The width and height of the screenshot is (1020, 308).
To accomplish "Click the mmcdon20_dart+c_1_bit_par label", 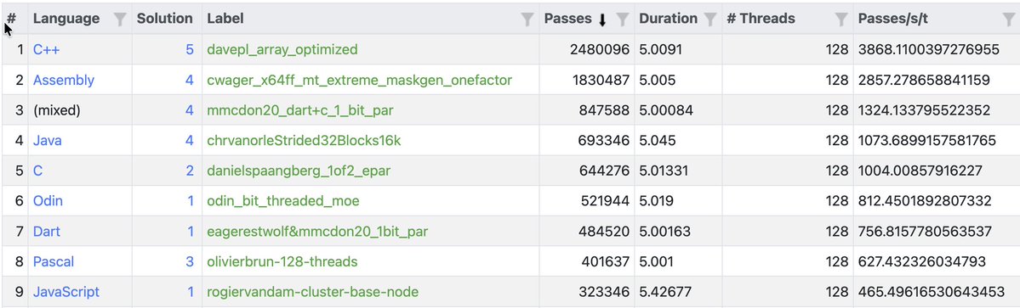I will point(300,110).
